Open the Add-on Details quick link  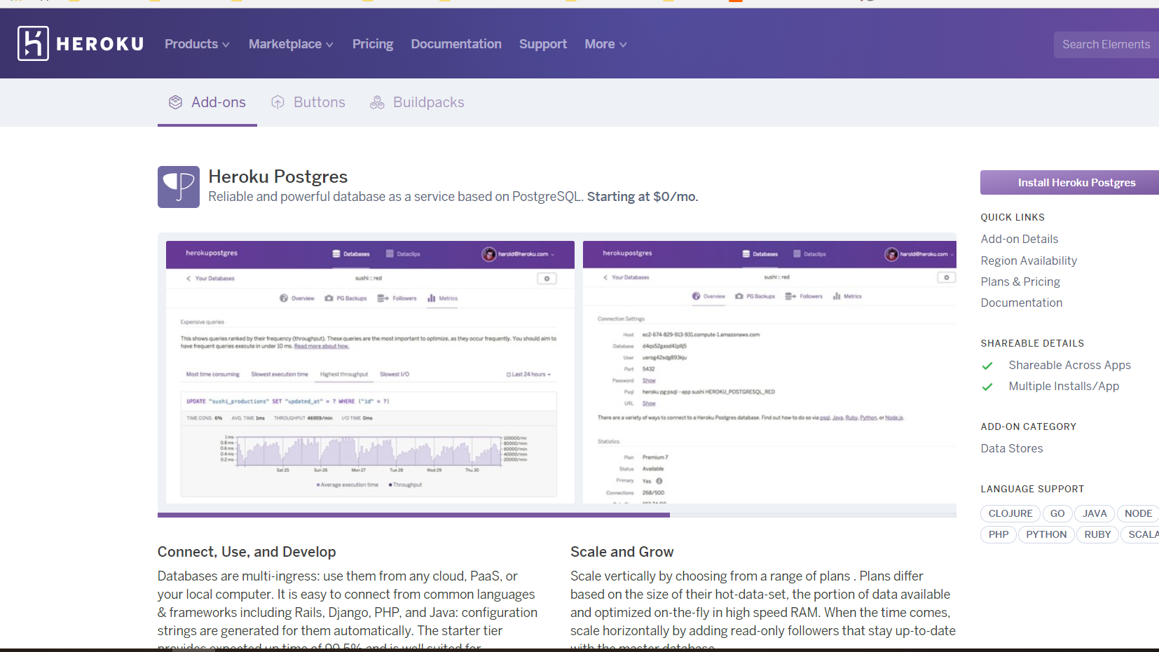tap(1020, 239)
